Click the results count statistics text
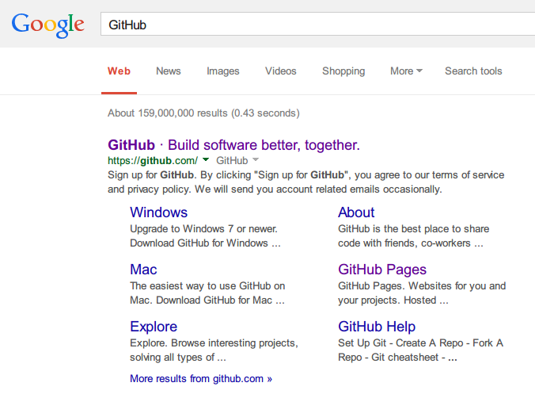The width and height of the screenshot is (535, 398). pos(203,113)
